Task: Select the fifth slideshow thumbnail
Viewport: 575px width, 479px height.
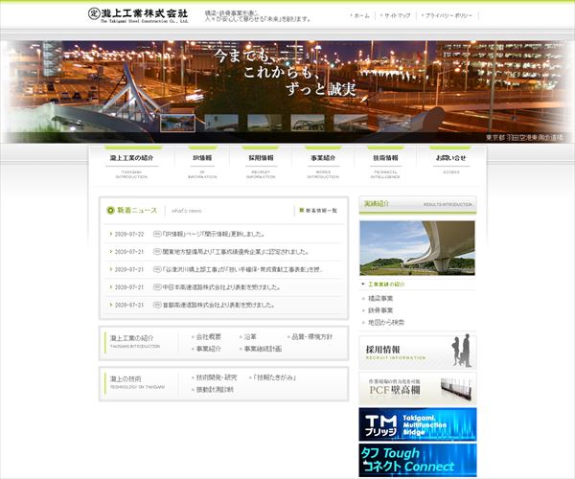Action: point(351,123)
